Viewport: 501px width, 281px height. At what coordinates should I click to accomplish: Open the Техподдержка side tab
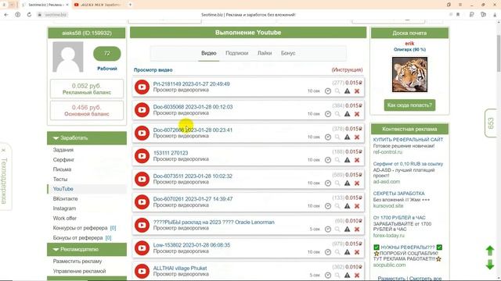(x=4, y=177)
